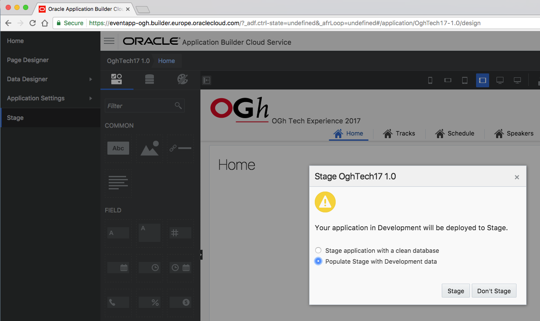Image resolution: width=540 pixels, height=321 pixels.
Task: Open the Components palette tab
Action: 117,79
